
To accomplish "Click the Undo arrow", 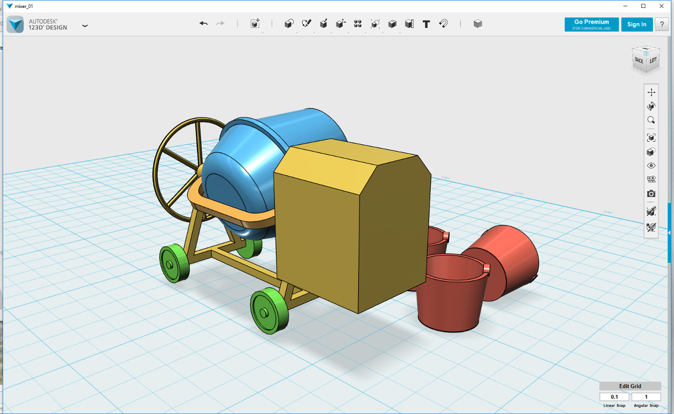I will (204, 24).
